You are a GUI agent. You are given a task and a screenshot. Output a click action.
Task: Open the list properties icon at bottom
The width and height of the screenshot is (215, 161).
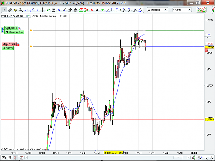[x=21, y=158]
